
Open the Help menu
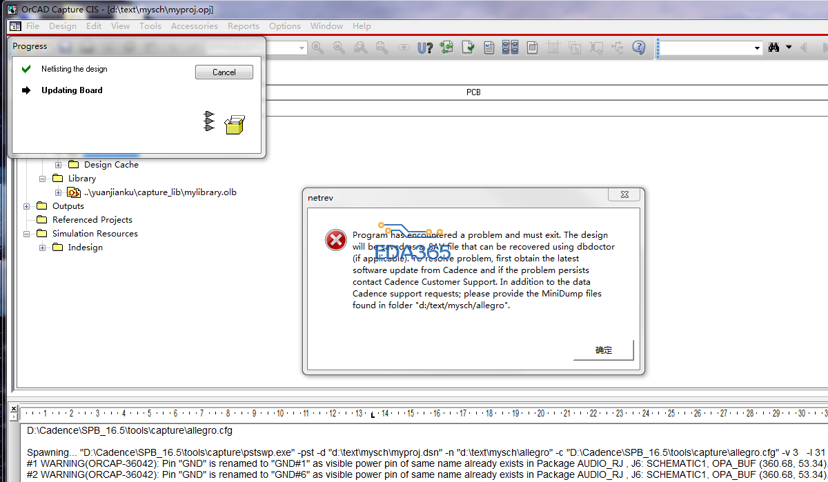362,26
